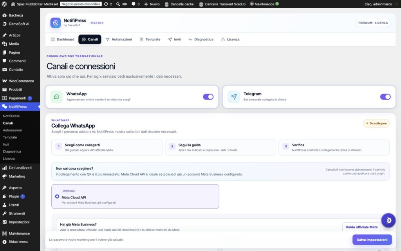This screenshot has height=251, width=401.
Task: Switch to the Automazioni tab
Action: click(119, 40)
